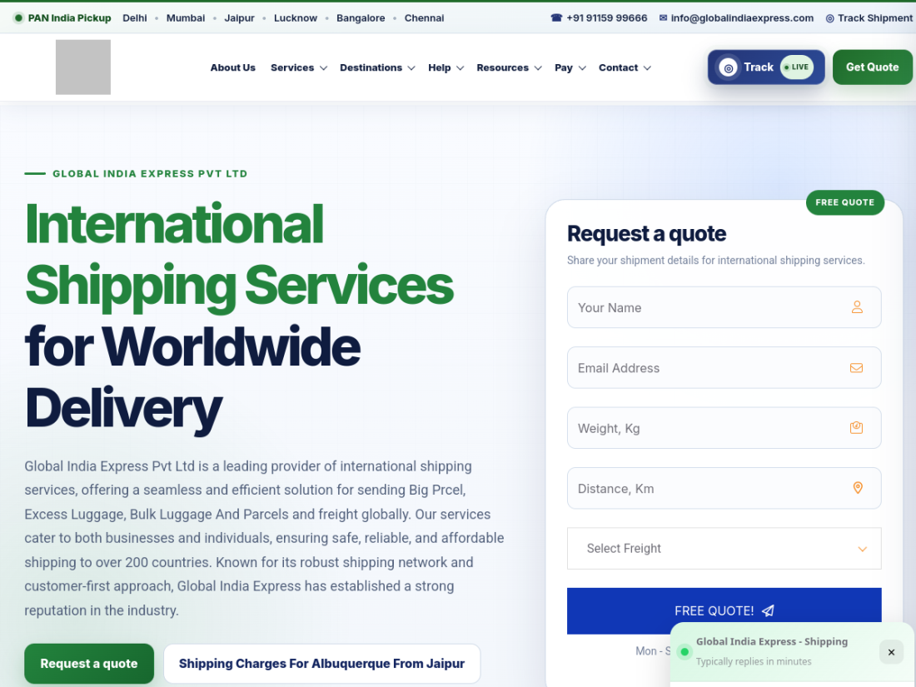Focus the Distance, Km input field
The image size is (916, 687).
pyautogui.click(x=724, y=488)
